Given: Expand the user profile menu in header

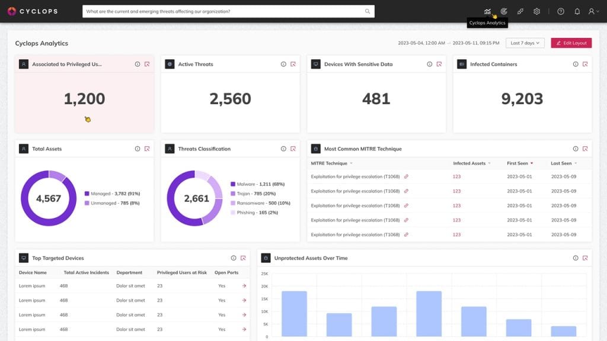Looking at the screenshot, I should coord(593,11).
